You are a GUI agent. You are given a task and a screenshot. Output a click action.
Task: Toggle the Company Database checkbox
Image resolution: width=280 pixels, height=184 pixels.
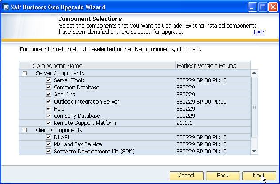[48, 116]
